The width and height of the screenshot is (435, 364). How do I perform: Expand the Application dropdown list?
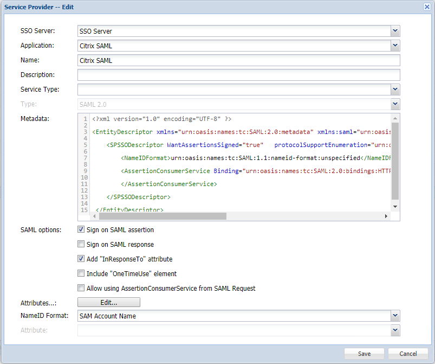point(395,46)
